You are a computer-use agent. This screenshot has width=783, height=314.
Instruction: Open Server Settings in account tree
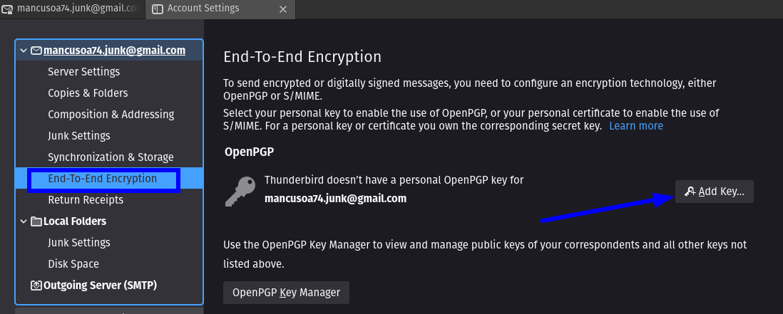pyautogui.click(x=84, y=72)
